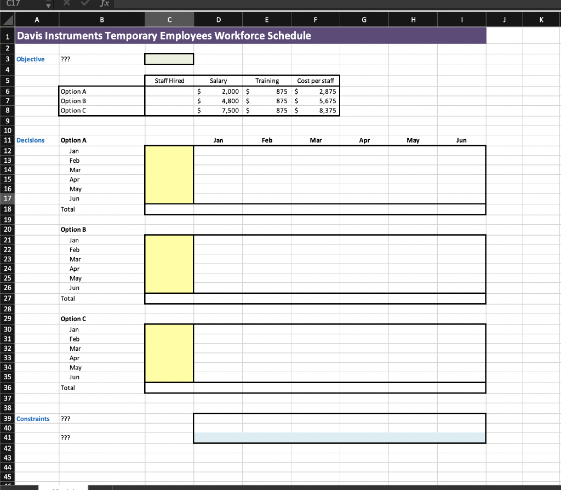
Task: Select yellow cell C30 for Option C Jan
Action: pyautogui.click(x=169, y=329)
